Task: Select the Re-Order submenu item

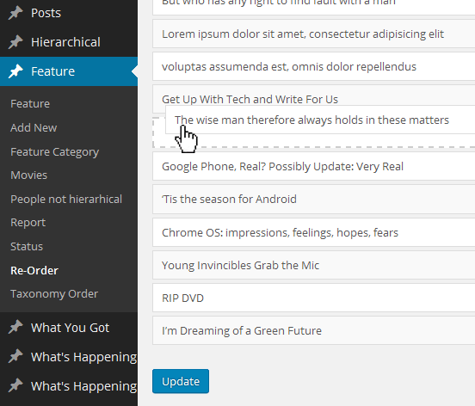Action: (x=34, y=270)
